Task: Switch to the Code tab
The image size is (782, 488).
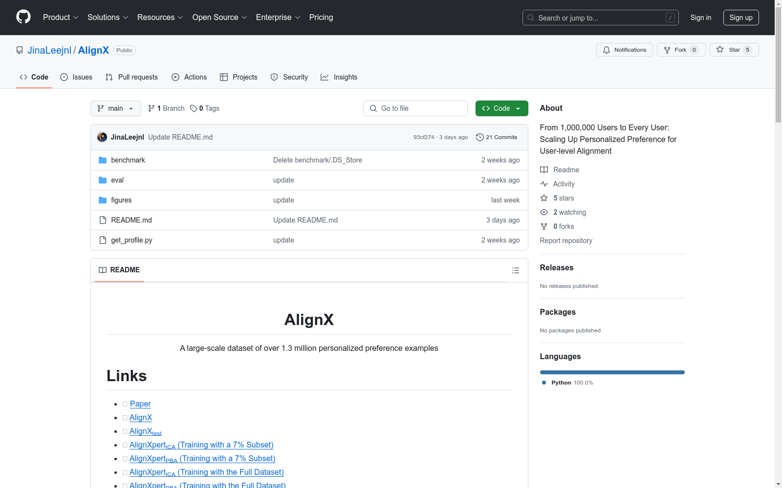Action: click(x=34, y=77)
